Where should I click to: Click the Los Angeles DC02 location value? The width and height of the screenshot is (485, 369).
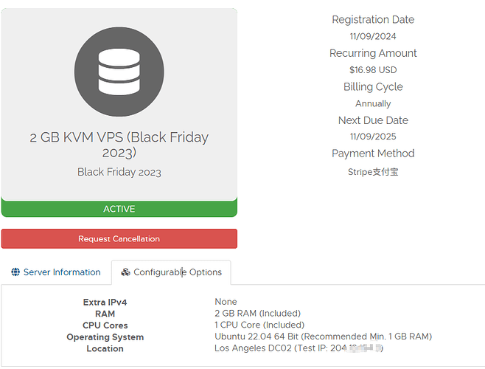(x=299, y=348)
